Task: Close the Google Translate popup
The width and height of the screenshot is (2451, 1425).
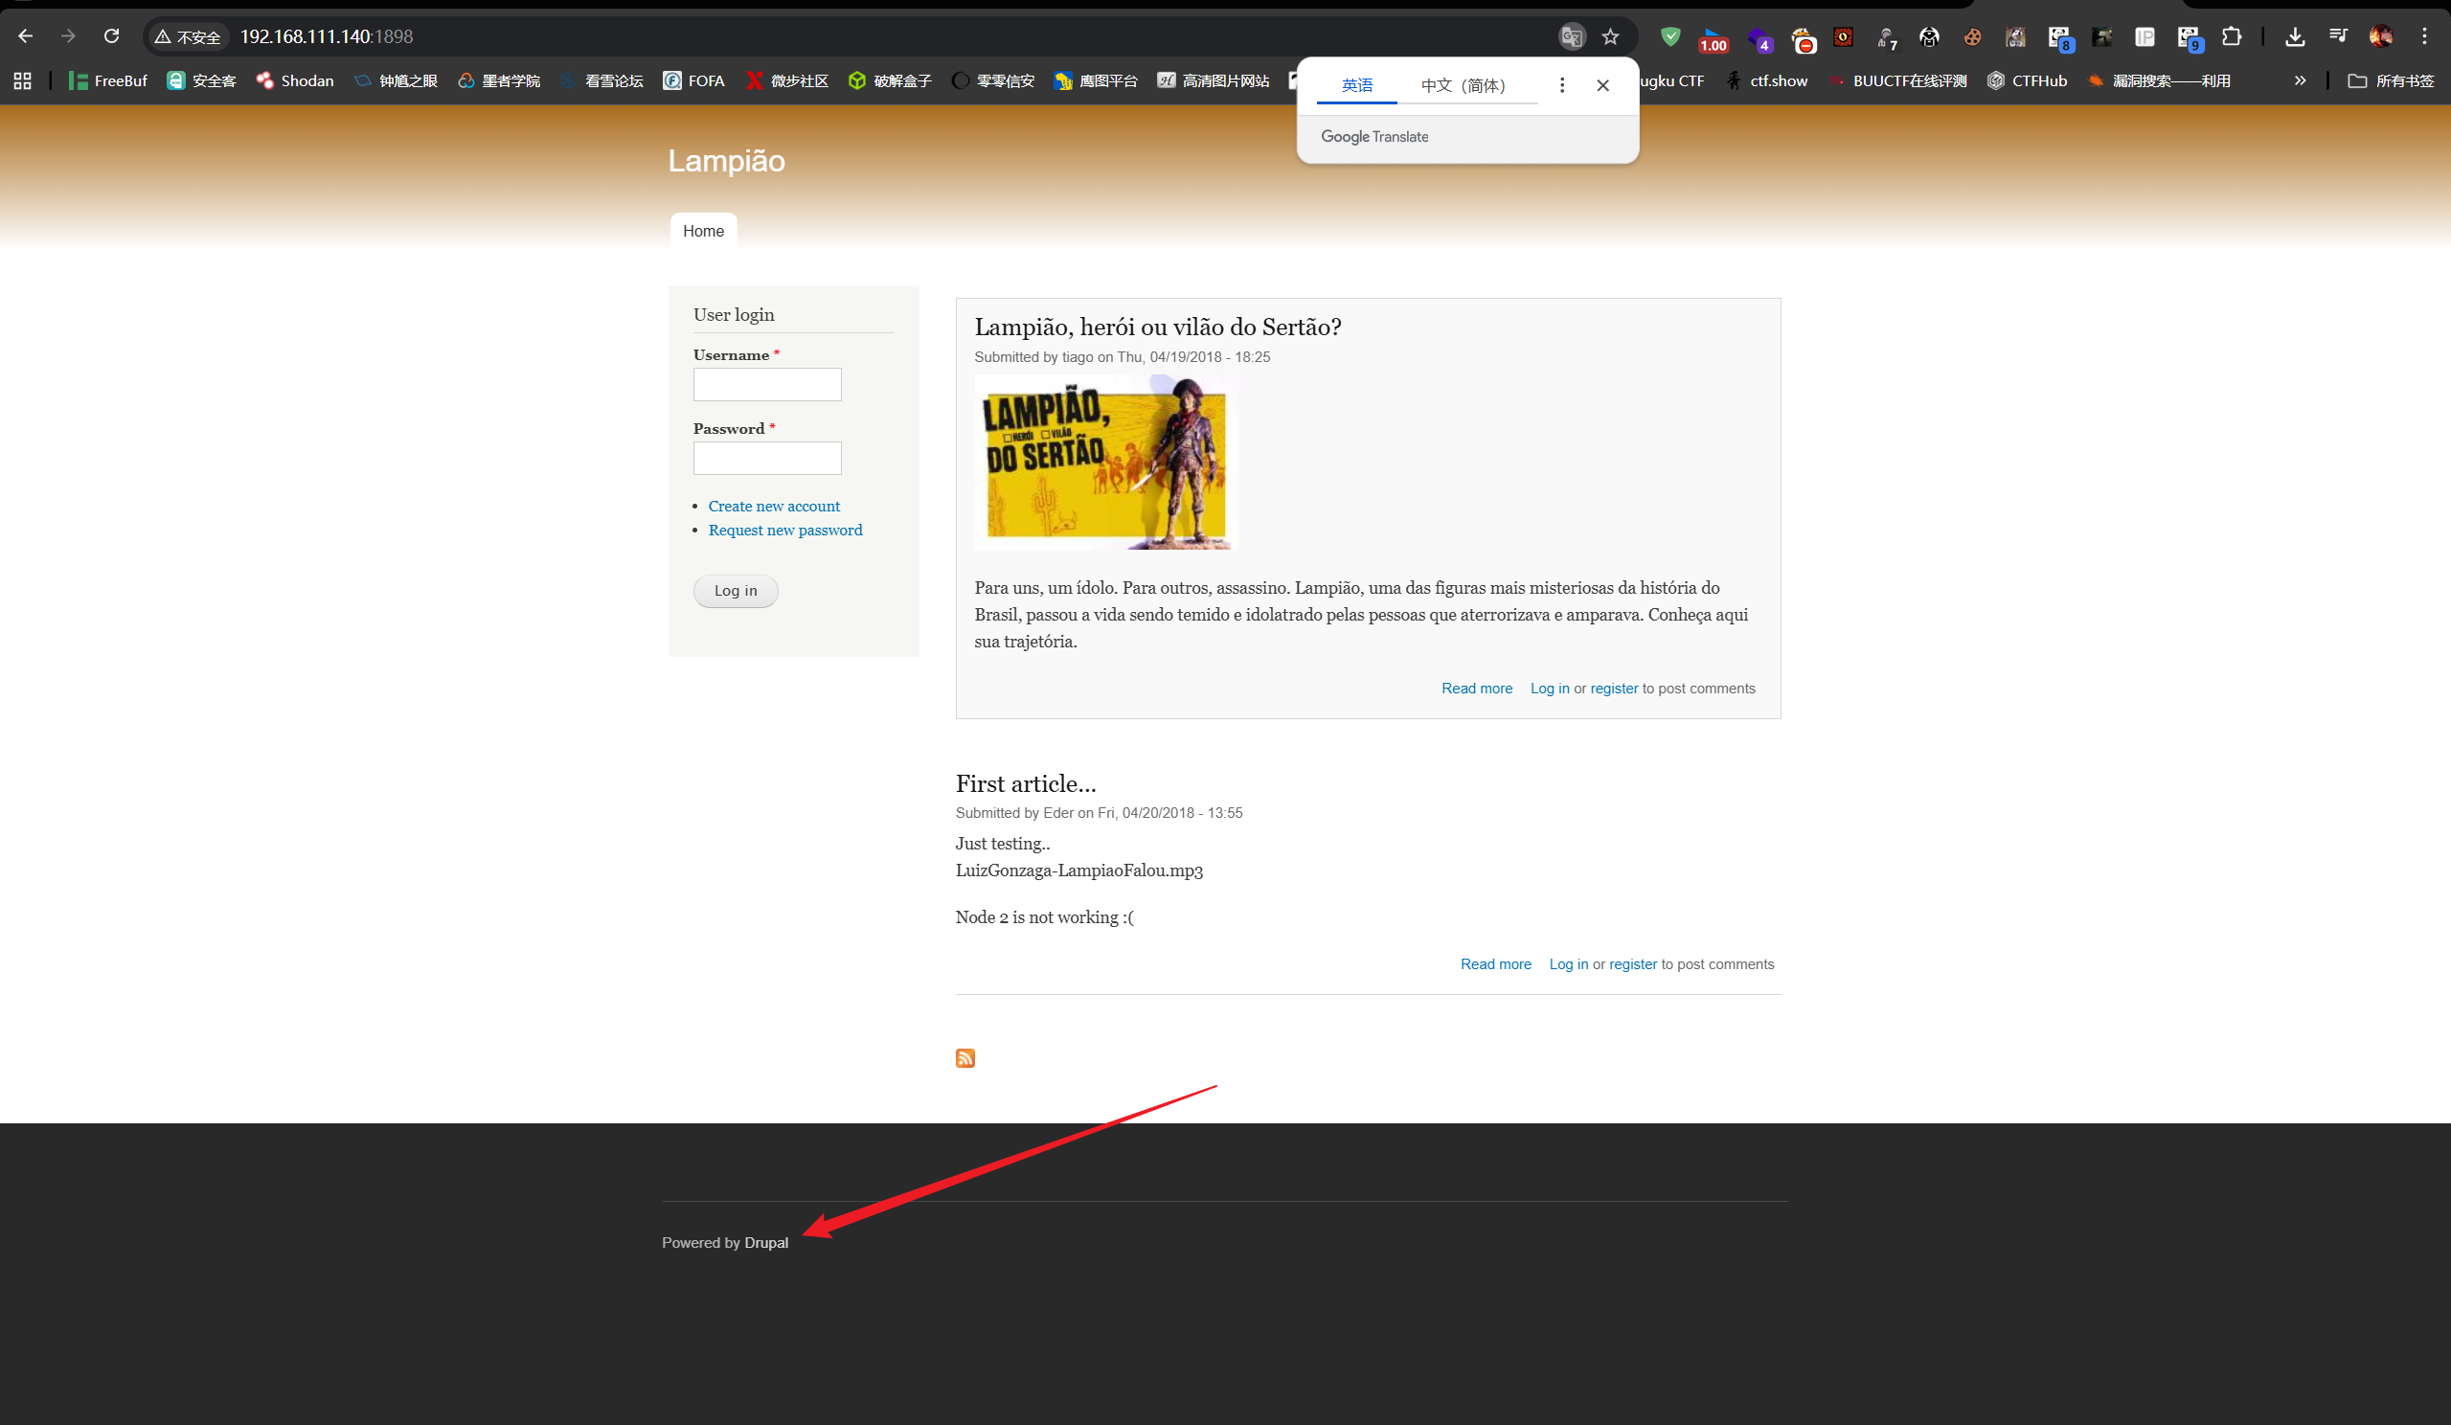Action: click(1603, 85)
